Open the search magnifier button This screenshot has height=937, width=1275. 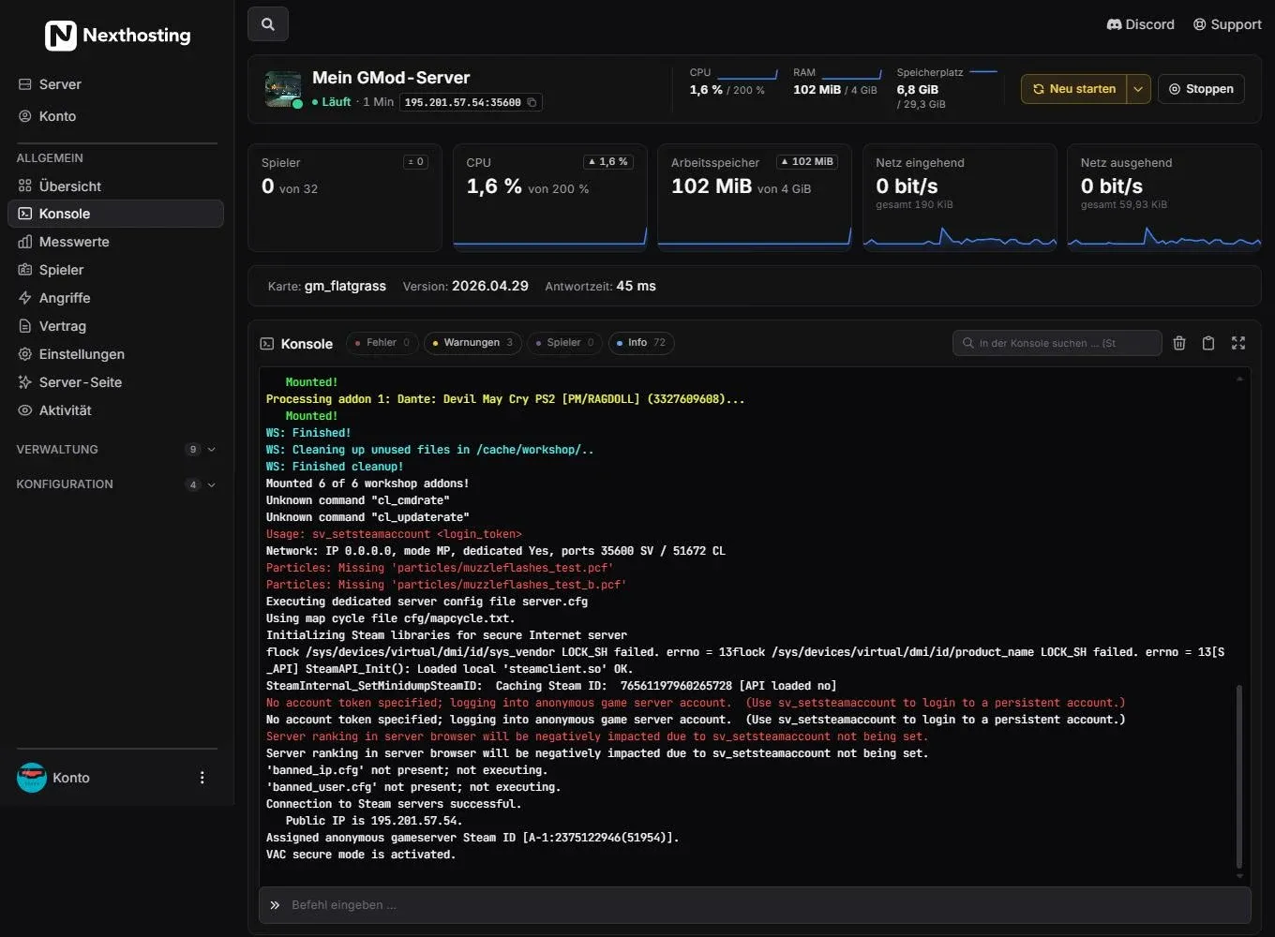pos(268,24)
